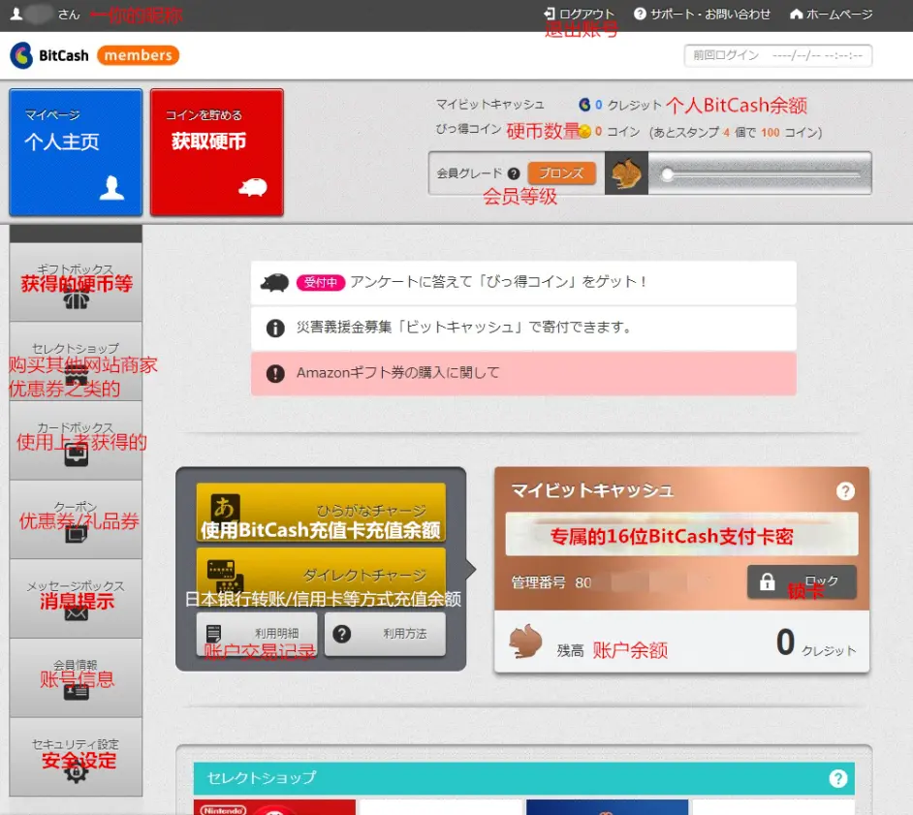The height and width of the screenshot is (815, 913).
Task: Click the hiragana あ icon on charge button
Action: (225, 508)
